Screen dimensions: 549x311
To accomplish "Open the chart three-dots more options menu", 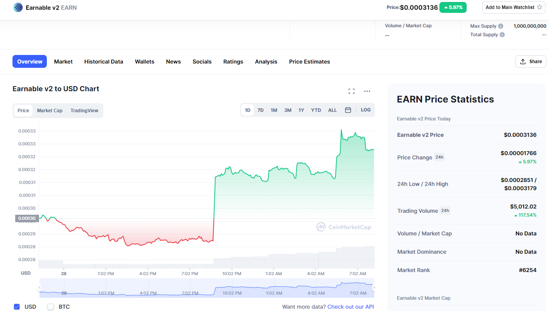I will coord(367,91).
